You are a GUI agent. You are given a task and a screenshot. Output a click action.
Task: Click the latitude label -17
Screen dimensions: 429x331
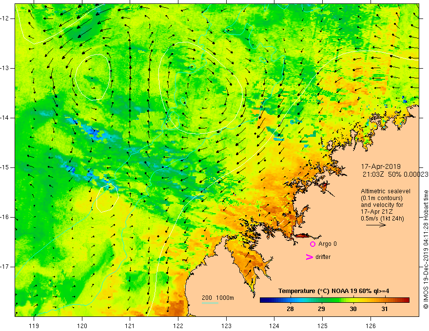[x=5, y=267]
